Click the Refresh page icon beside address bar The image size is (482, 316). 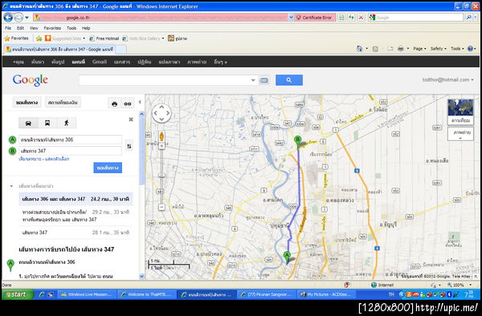(351, 18)
